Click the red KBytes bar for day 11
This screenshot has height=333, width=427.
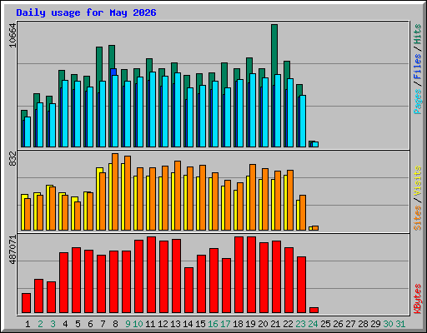[x=151, y=275]
